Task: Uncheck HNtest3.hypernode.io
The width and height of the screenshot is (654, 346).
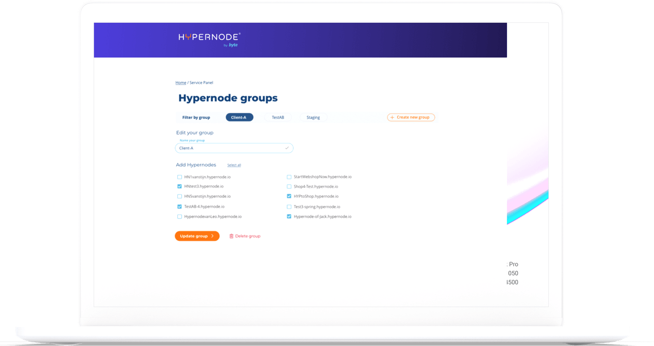Action: coord(180,186)
